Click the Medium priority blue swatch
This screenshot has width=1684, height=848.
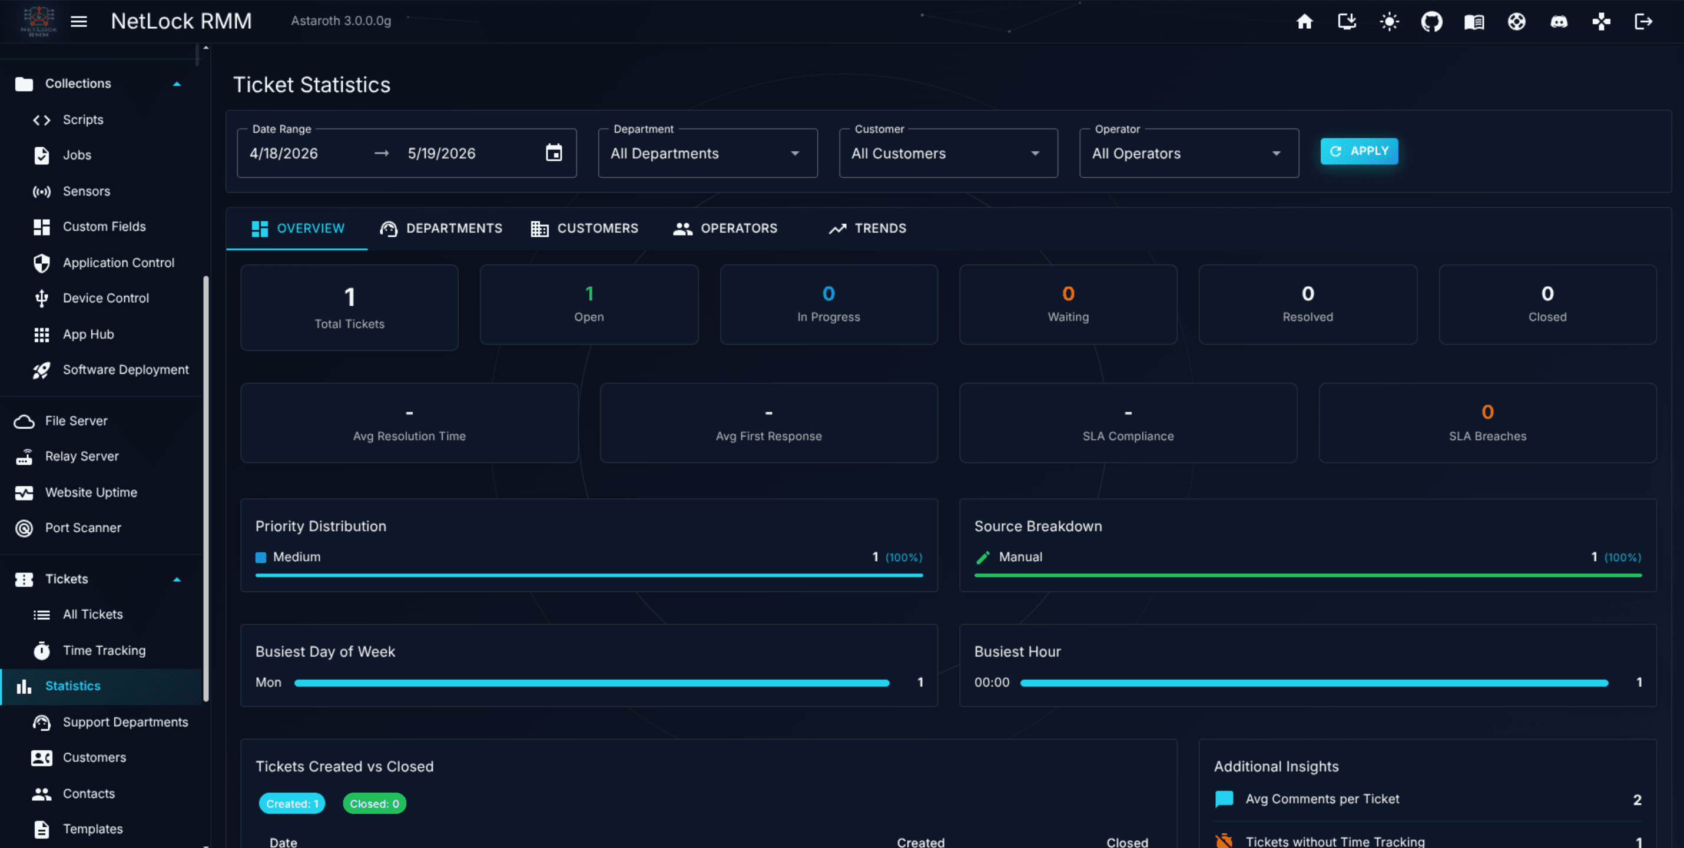click(261, 557)
